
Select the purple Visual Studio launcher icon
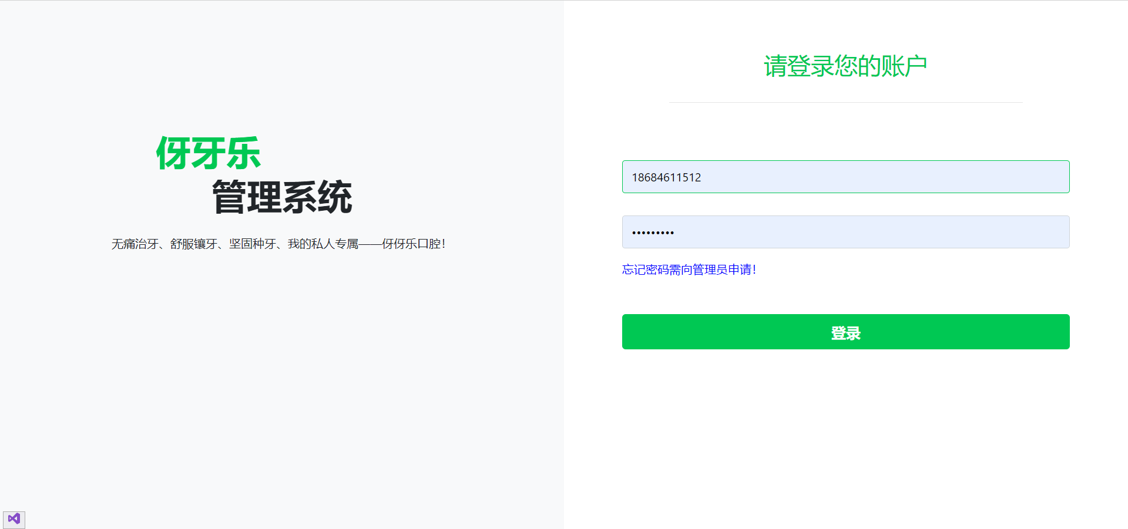[15, 519]
